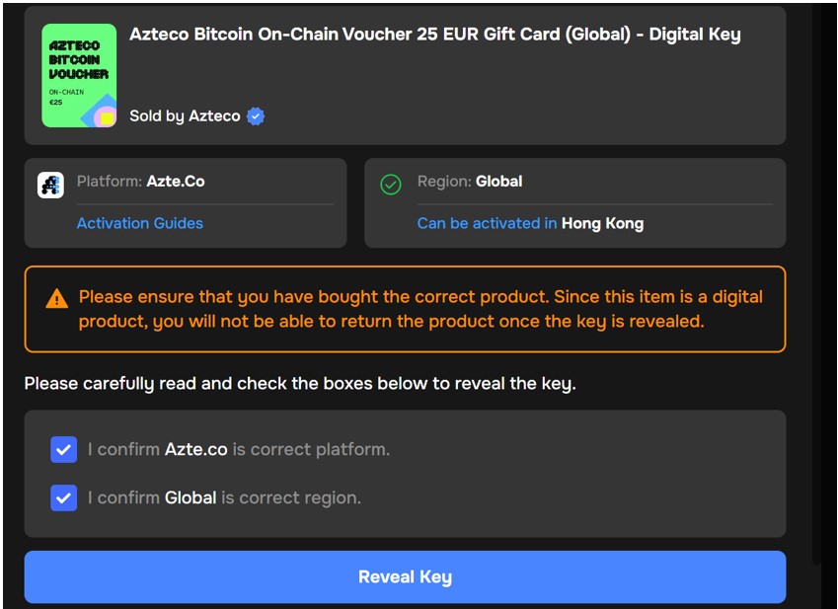This screenshot has height=609, width=838.
Task: Click the orange warning triangle icon
Action: [56, 298]
